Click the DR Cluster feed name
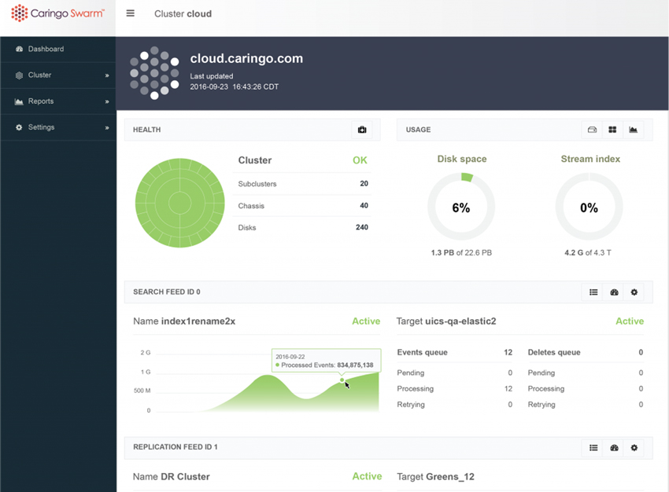 185,476
